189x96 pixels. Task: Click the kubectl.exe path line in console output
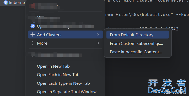[147, 15]
